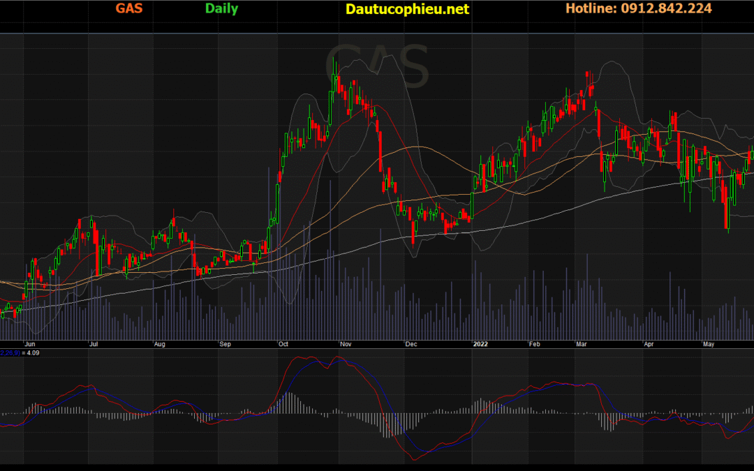The image size is (754, 471).
Task: Click the large GAS watermark in chart
Action: [377, 66]
